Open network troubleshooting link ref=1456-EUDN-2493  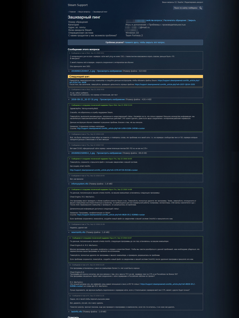tap(111, 128)
